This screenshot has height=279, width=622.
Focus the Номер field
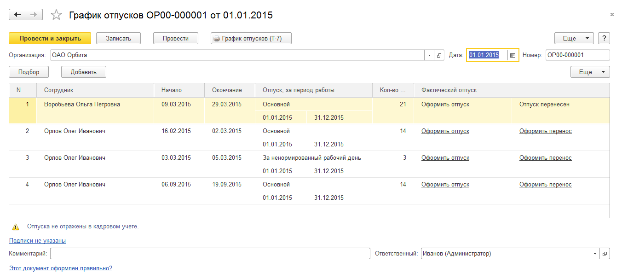[x=577, y=55]
